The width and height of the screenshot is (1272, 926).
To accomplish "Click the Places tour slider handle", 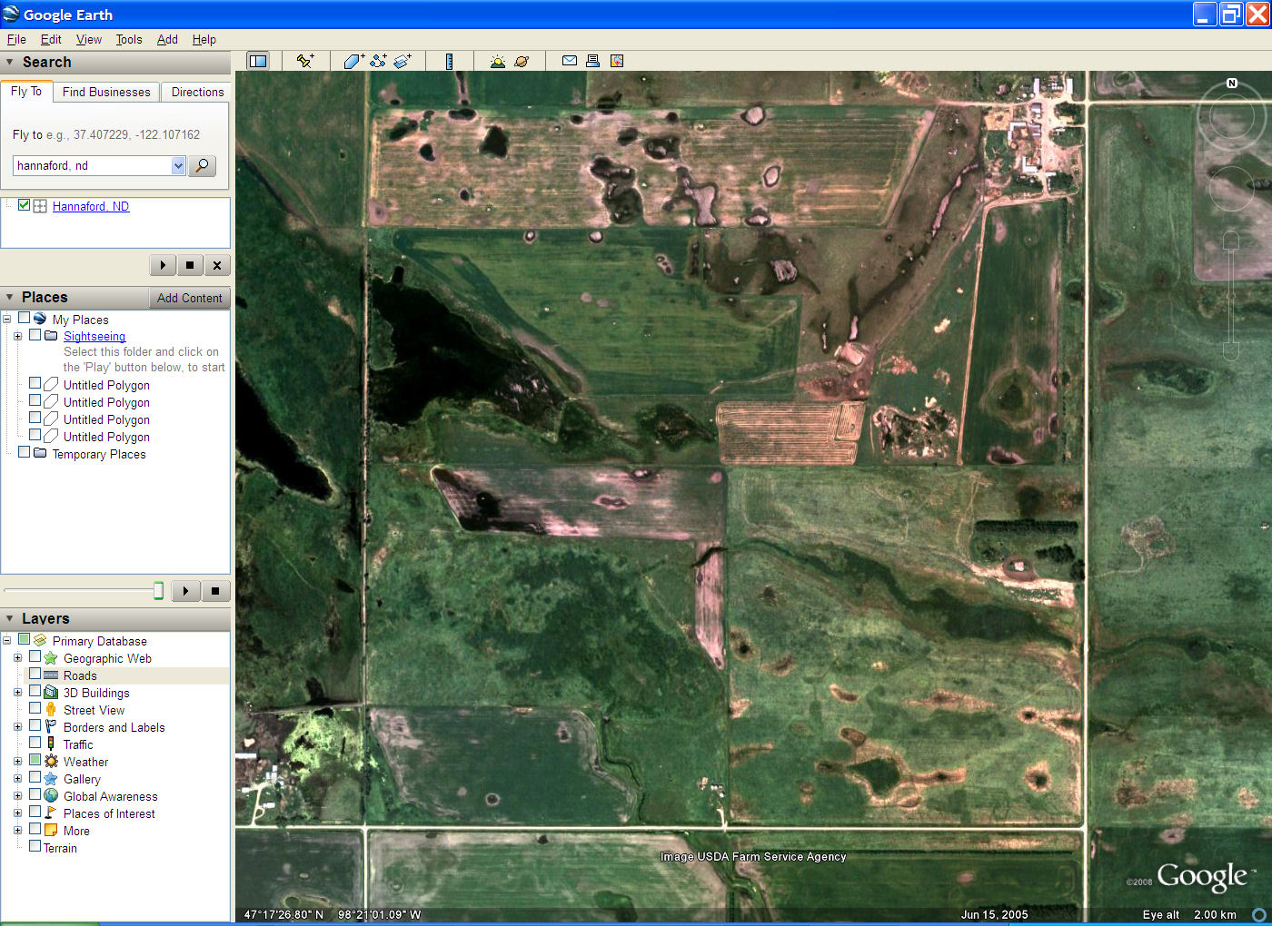I will point(158,591).
